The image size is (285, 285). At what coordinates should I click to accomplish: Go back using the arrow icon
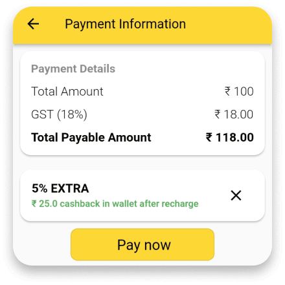(33, 24)
